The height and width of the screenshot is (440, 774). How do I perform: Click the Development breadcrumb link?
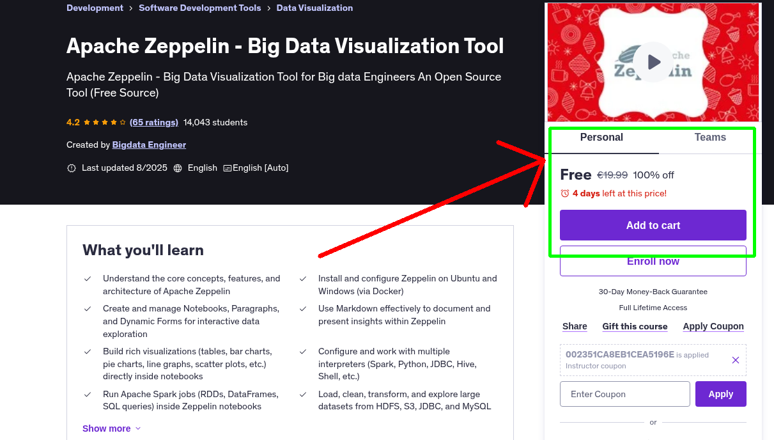pyautogui.click(x=95, y=8)
